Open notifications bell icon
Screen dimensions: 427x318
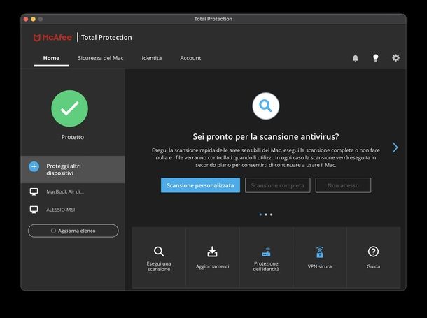tap(356, 58)
